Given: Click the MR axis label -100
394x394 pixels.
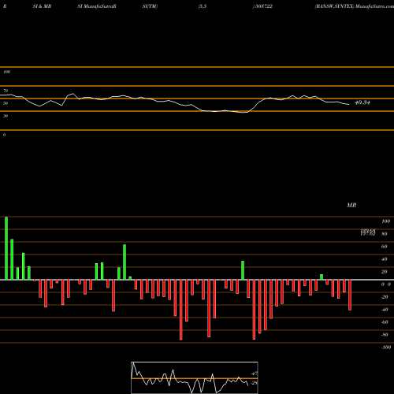Looking at the screenshot, I should (x=386, y=348).
